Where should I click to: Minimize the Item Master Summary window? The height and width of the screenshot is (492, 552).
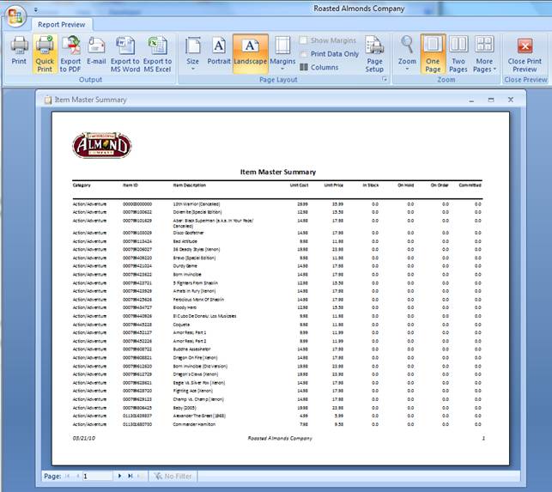coord(471,100)
